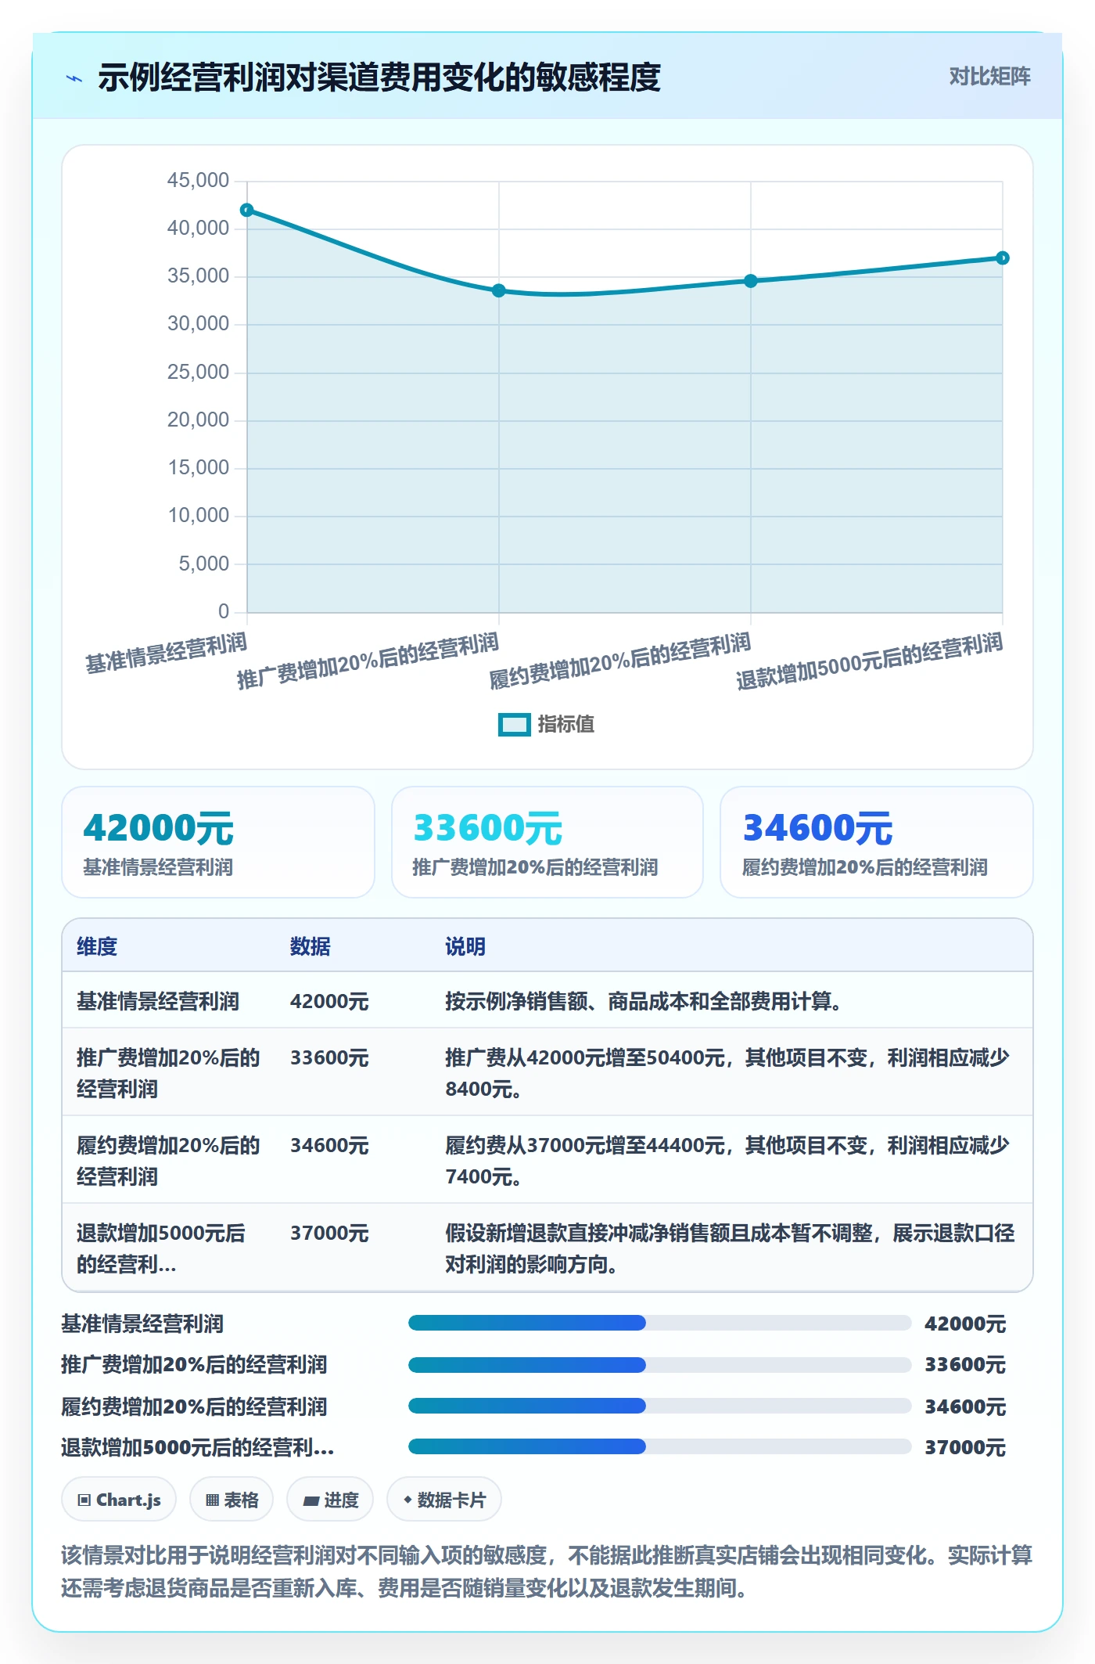
Task: Click table data cell 33600元
Action: coord(329,1057)
